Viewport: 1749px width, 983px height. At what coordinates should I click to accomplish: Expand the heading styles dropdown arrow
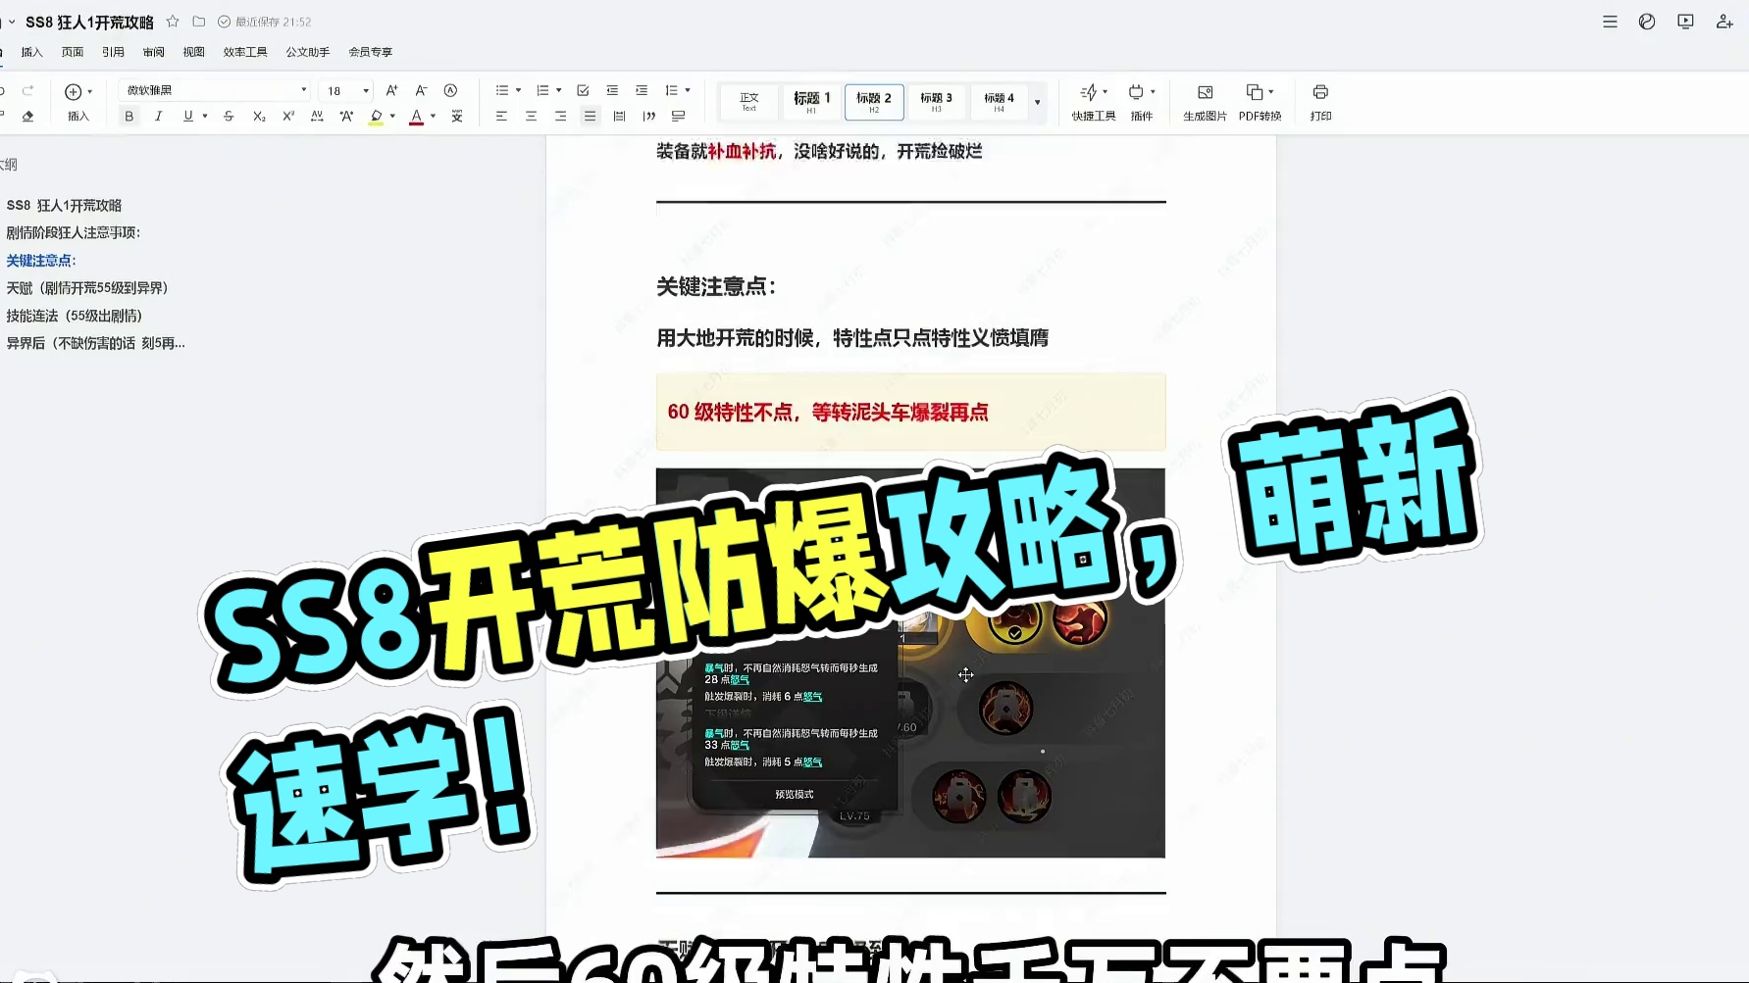pyautogui.click(x=1037, y=101)
